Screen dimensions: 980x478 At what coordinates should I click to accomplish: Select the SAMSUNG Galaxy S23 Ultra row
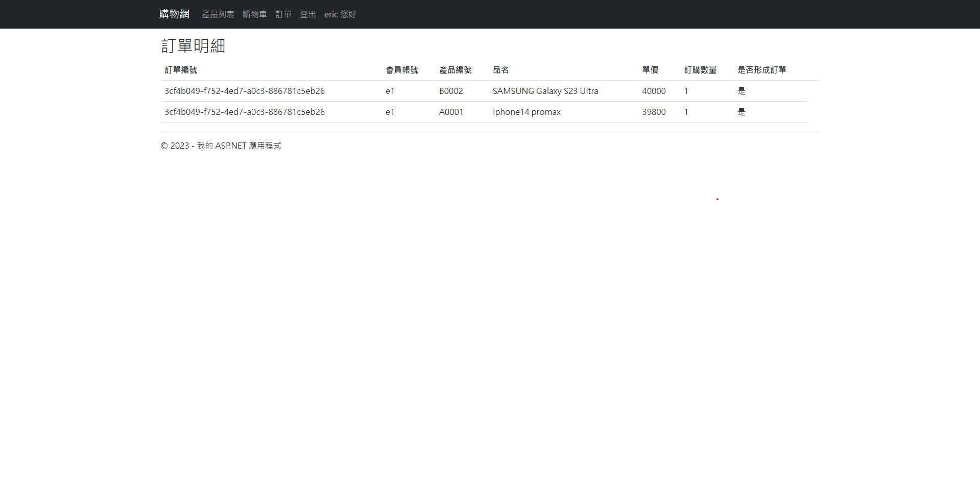coord(545,91)
